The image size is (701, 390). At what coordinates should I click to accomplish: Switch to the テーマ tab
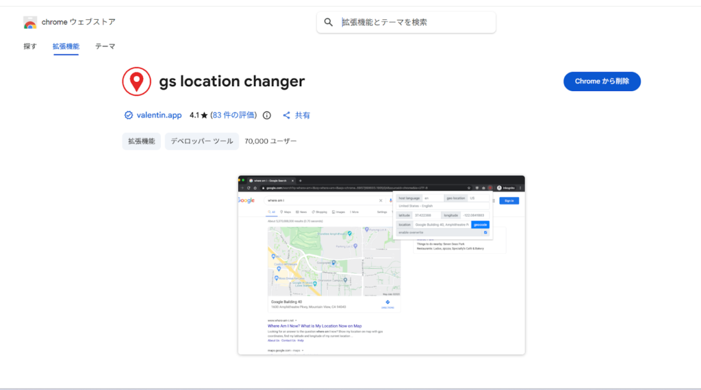tap(105, 46)
